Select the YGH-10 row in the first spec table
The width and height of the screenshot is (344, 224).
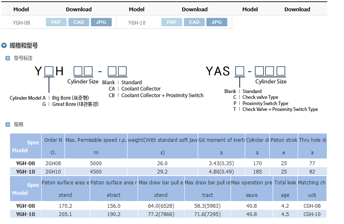click(168, 171)
